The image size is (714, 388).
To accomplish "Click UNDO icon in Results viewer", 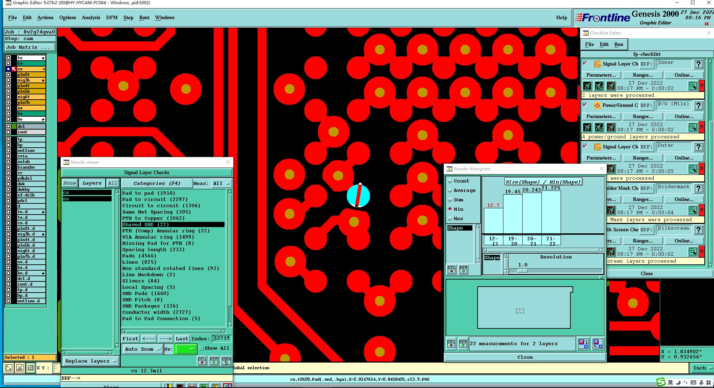I will pos(226,361).
